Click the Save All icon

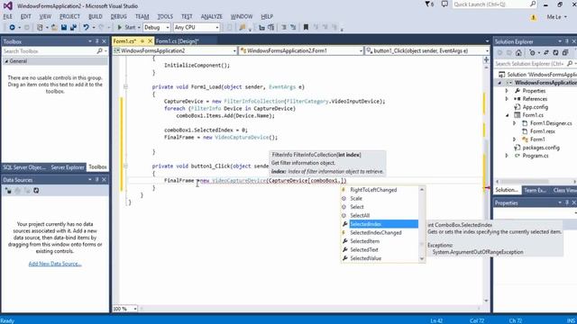tap(73, 28)
